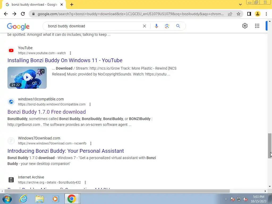Image resolution: width=272 pixels, height=204 pixels.
Task: Open the new tab plus button
Action: tap(72, 5)
